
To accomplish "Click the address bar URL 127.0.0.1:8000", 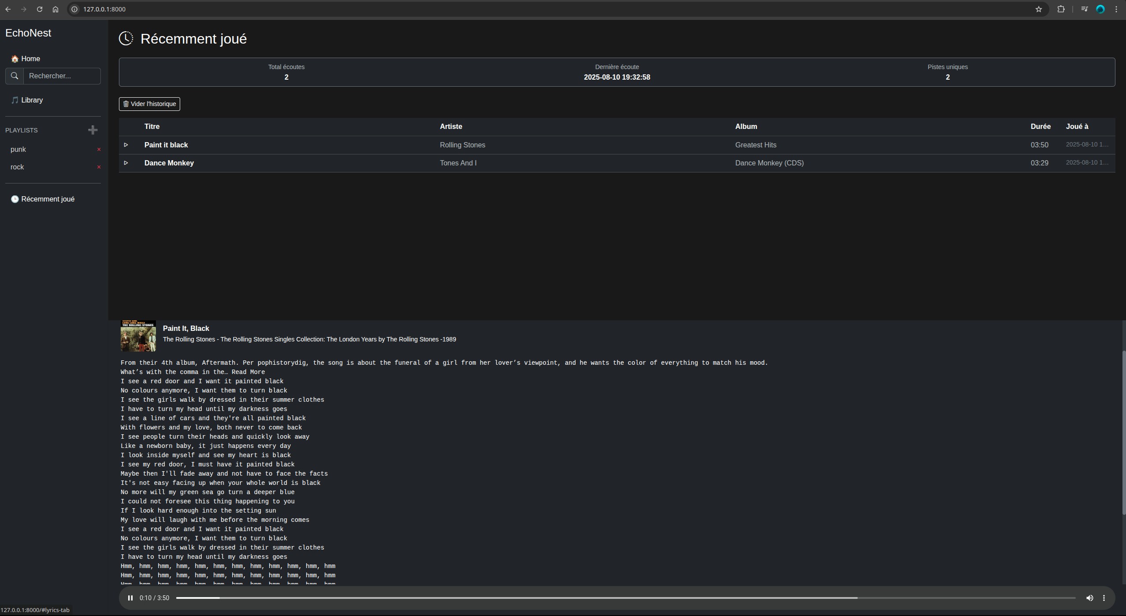I will [104, 9].
